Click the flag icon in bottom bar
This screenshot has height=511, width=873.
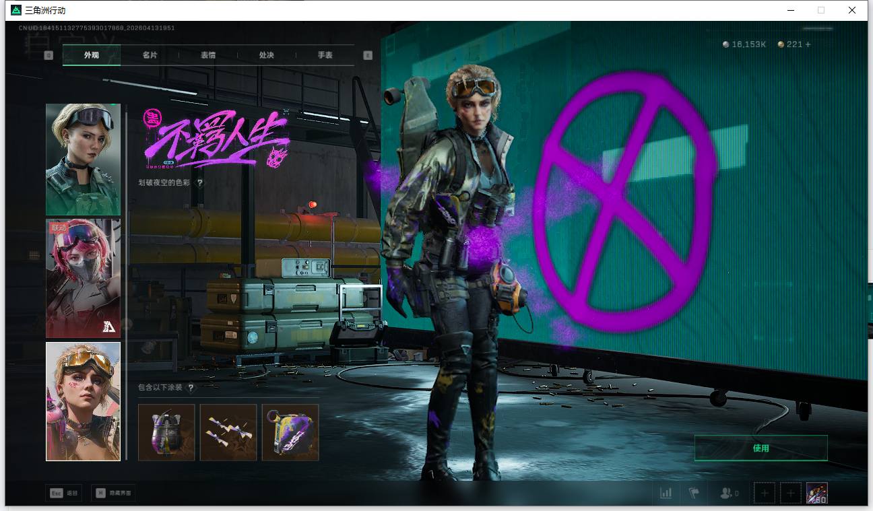coord(694,493)
